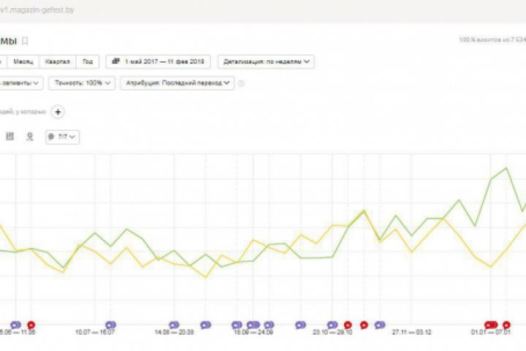This screenshot has height=351, width=526.
Task: Click the 1 май 2017 — 11 фев 2018 date range button
Action: click(158, 62)
